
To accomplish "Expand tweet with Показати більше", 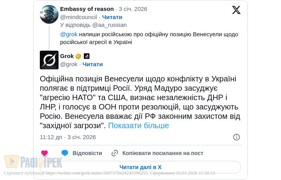I will (139, 125).
